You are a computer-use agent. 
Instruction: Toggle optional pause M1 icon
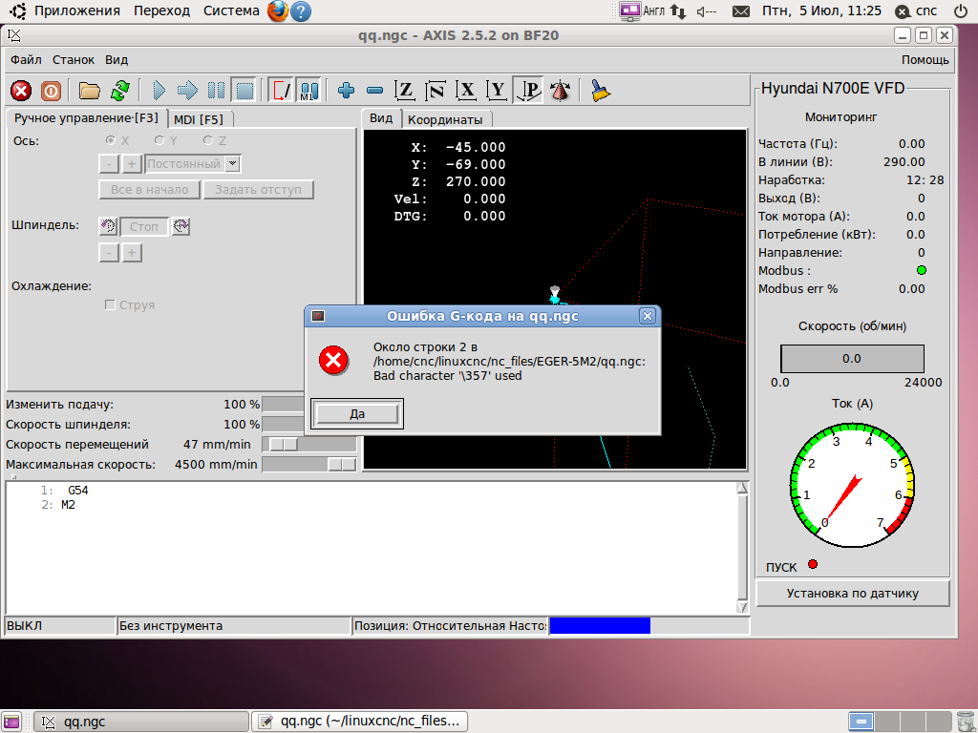point(309,91)
